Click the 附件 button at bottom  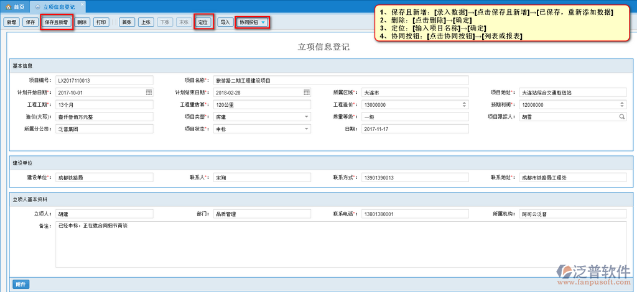pos(21,284)
